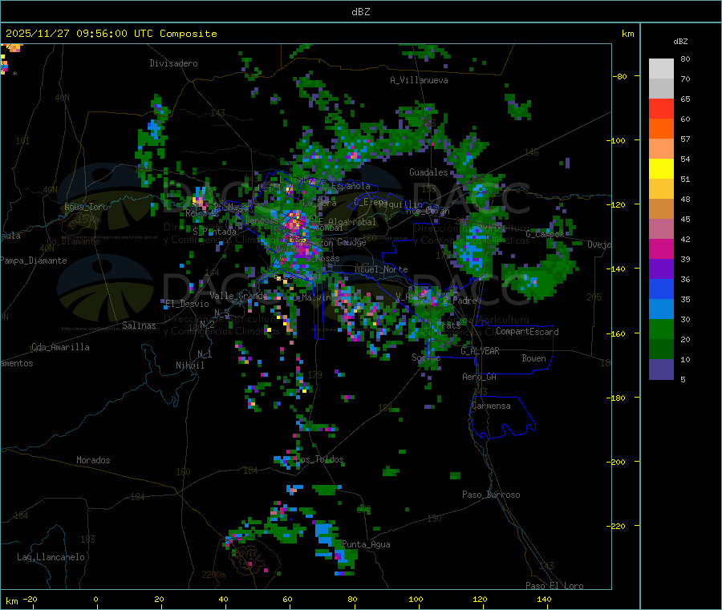The width and height of the screenshot is (722, 610).
Task: Click the Morados map label
Action: click(x=93, y=460)
